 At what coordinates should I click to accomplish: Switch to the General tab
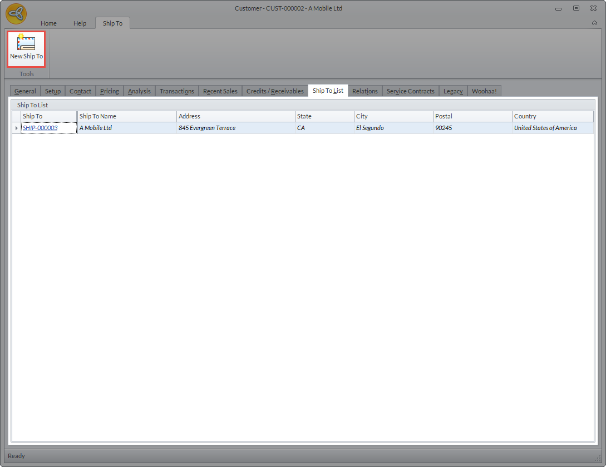click(x=25, y=91)
